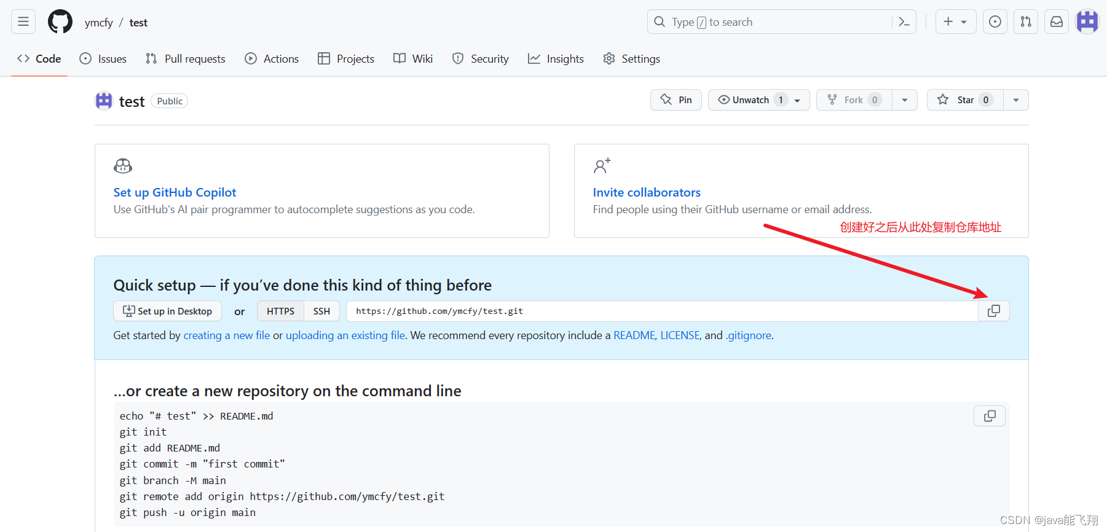Click the git init command line

(x=143, y=432)
